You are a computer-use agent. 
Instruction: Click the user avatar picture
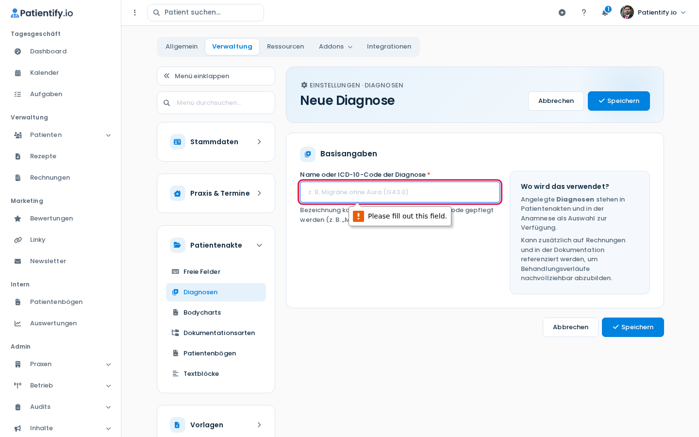627,12
